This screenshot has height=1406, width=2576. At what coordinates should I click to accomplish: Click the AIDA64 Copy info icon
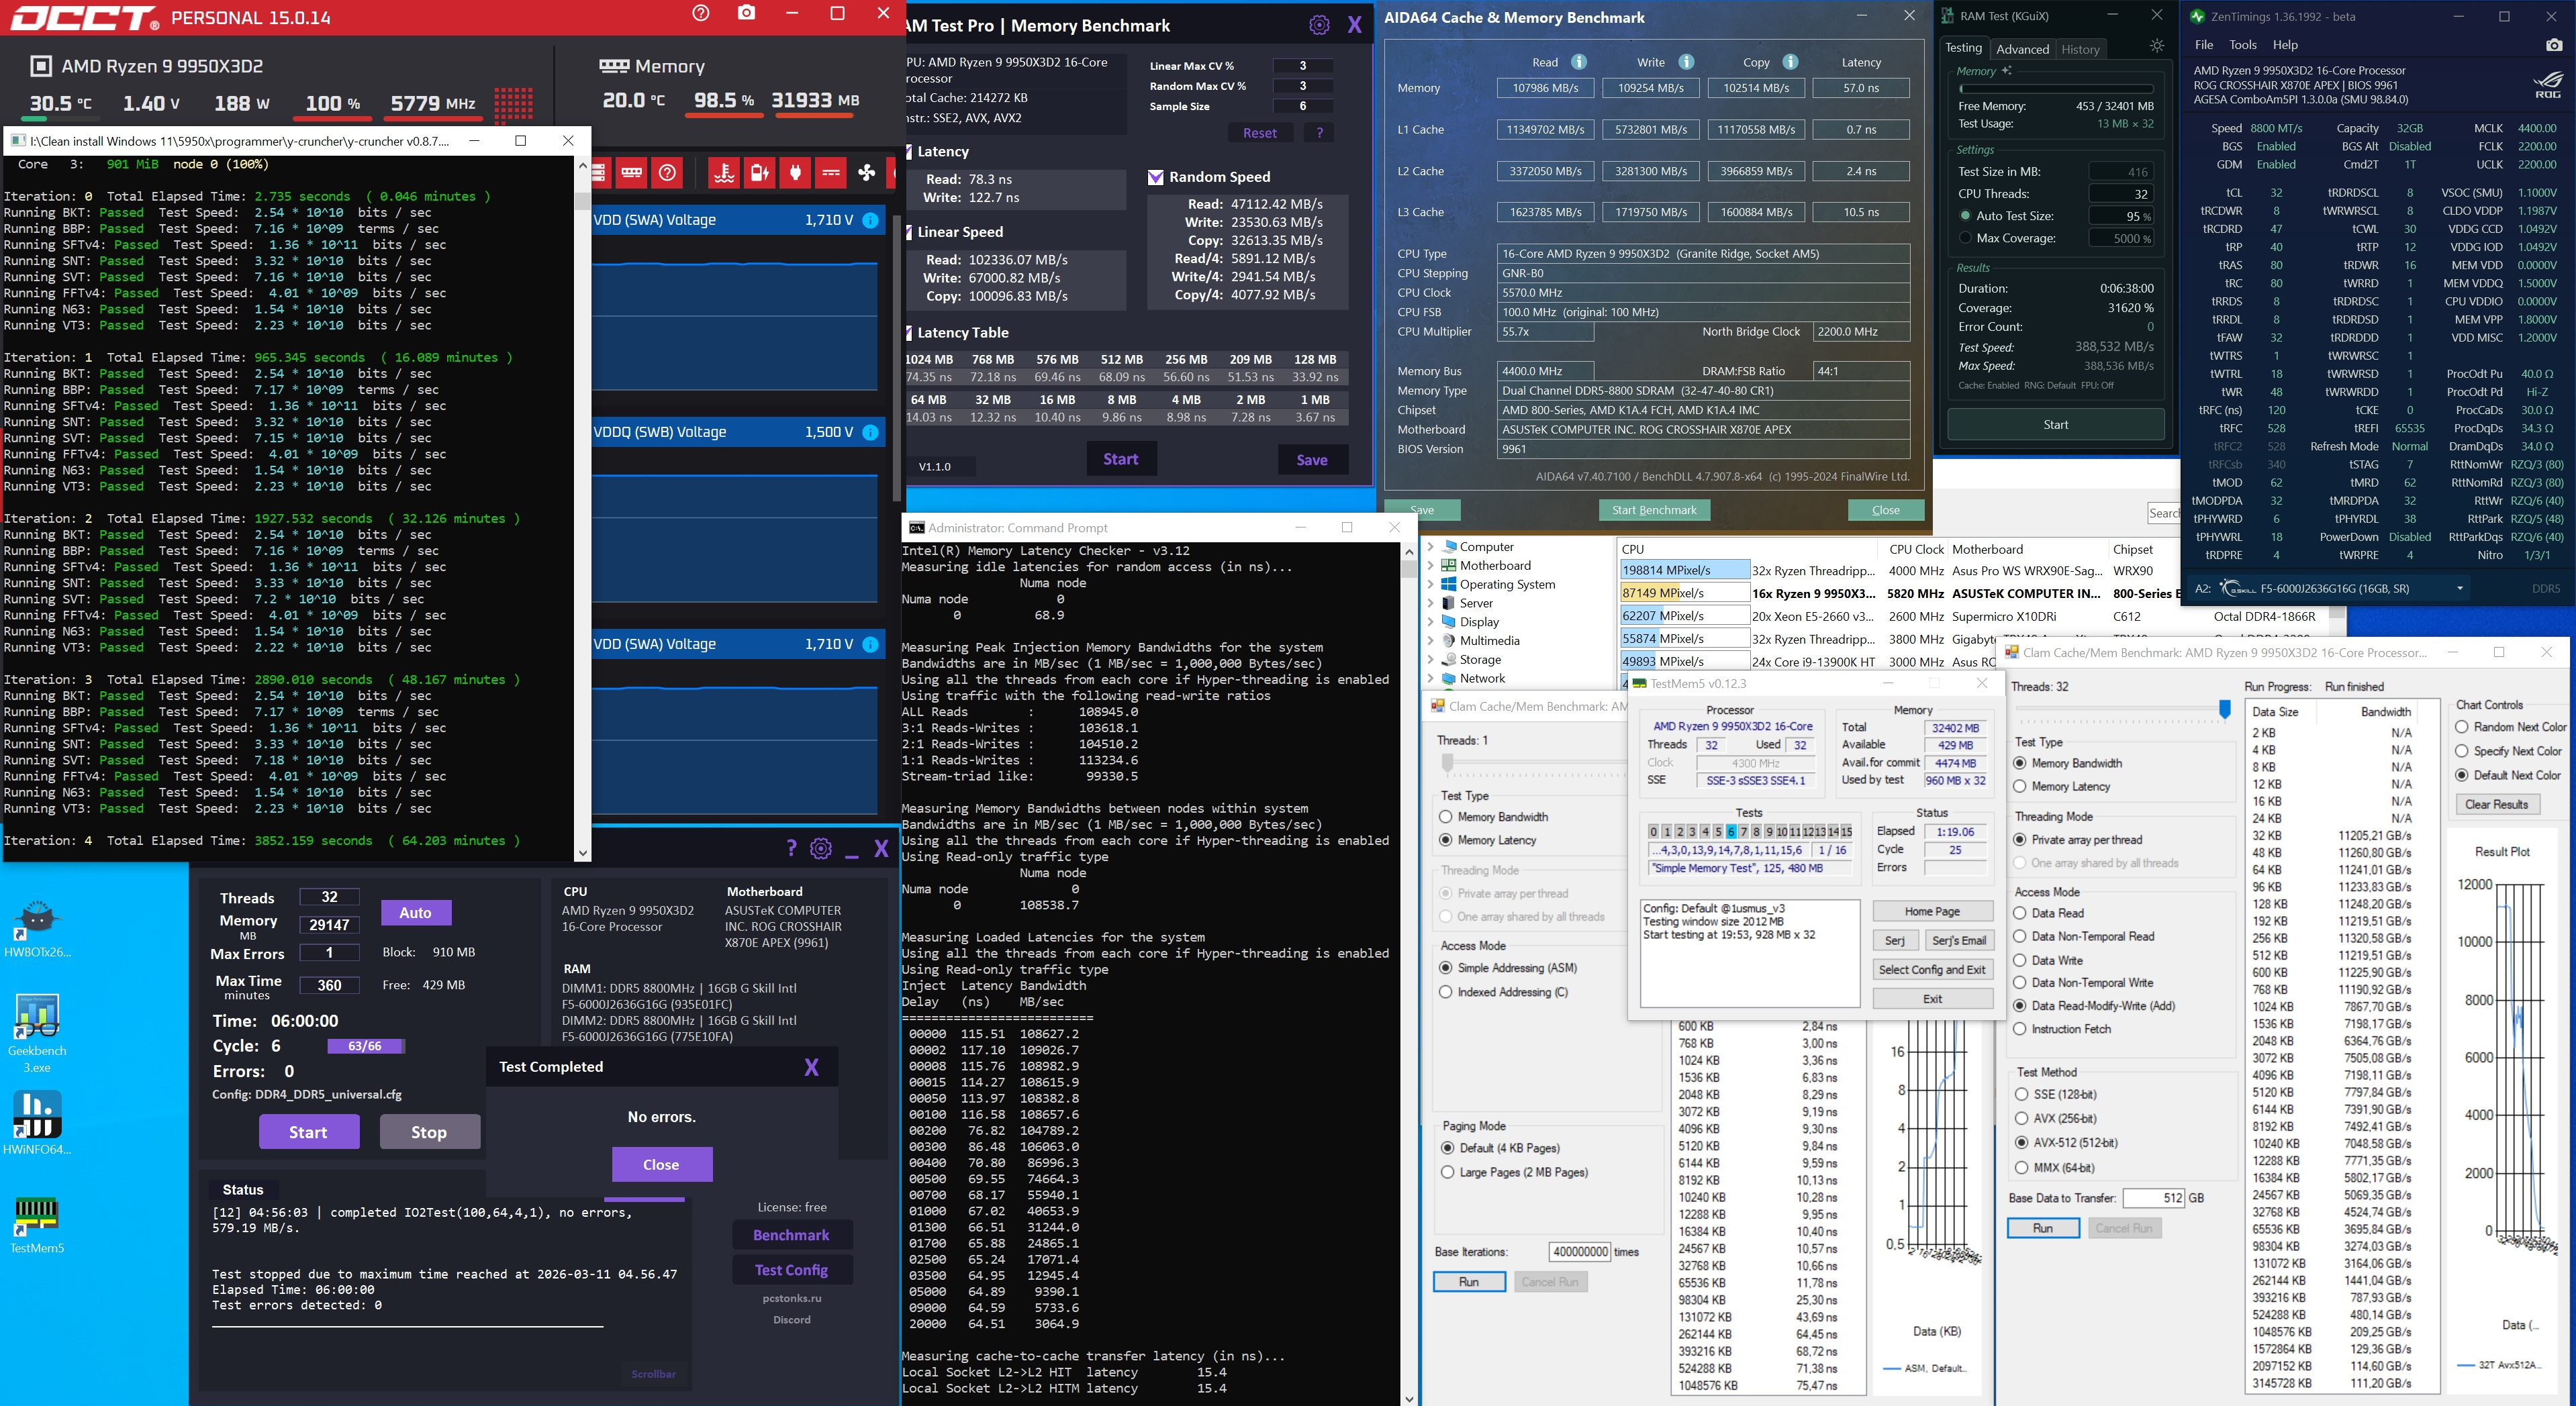[1791, 62]
